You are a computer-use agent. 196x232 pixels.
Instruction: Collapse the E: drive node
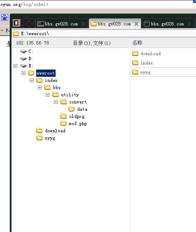pos(15,66)
